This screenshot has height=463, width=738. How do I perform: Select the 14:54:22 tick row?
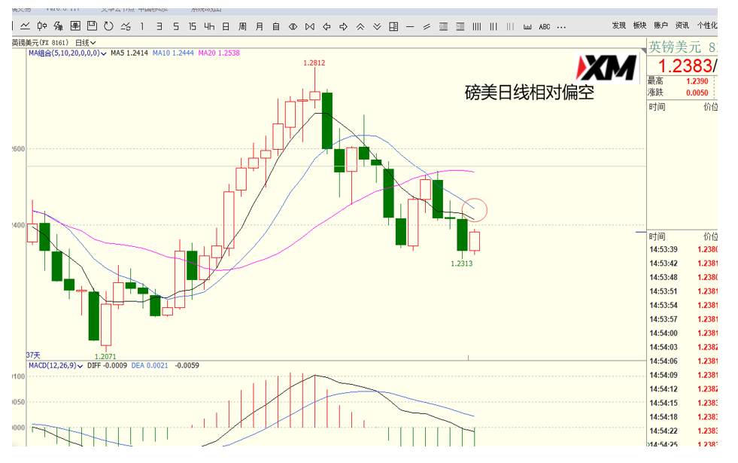pyautogui.click(x=683, y=431)
